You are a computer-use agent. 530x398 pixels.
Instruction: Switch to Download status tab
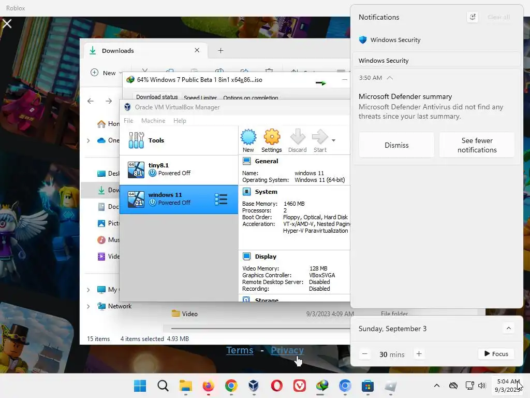(157, 97)
